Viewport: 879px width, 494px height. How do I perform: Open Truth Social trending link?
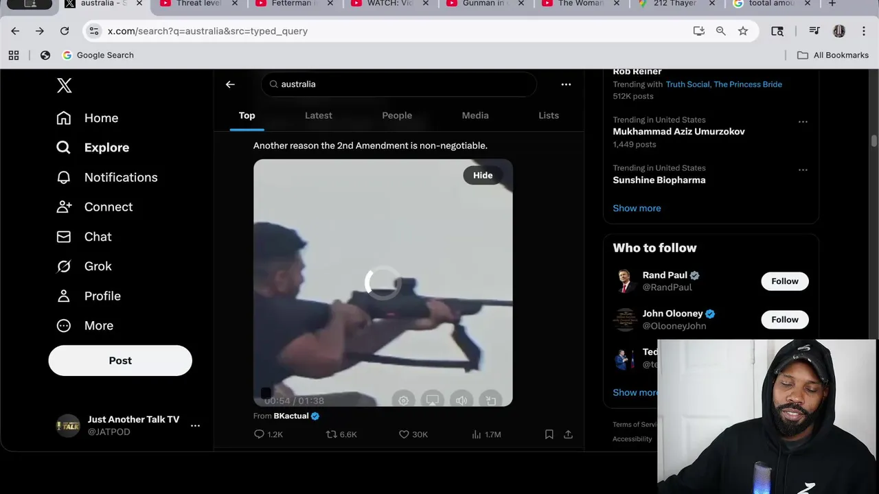pos(688,84)
